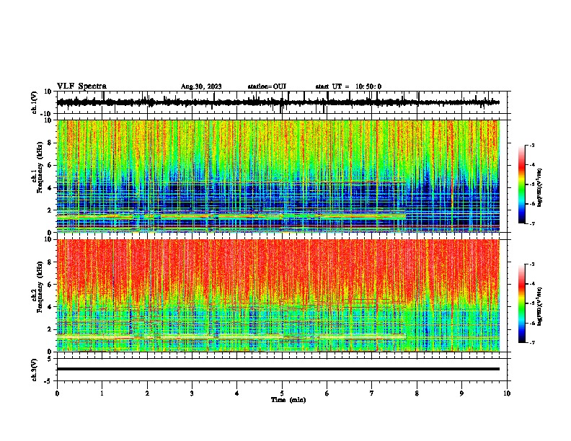Screen dimensions: 571x441
Task: Click the "-3" label on ch.1 color scale
Action: click(532, 146)
